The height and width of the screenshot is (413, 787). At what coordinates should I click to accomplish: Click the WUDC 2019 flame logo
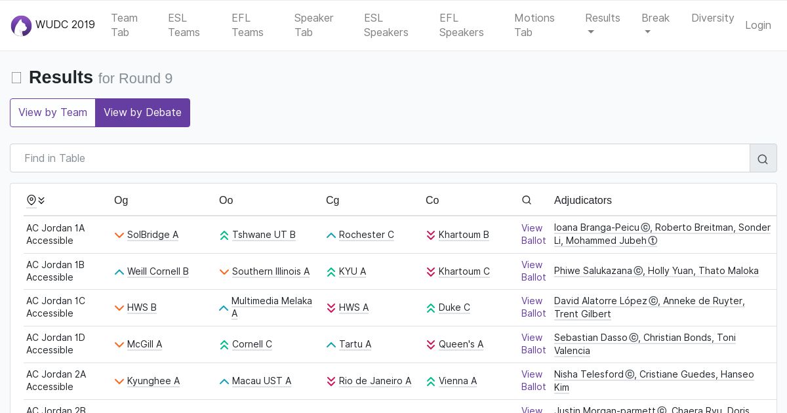click(x=21, y=26)
